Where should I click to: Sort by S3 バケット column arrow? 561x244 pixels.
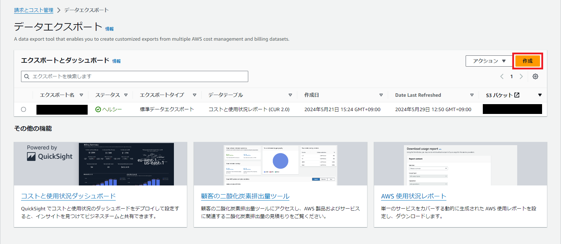(540, 95)
